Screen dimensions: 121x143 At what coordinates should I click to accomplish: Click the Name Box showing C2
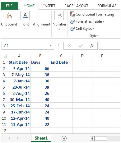[28, 46]
